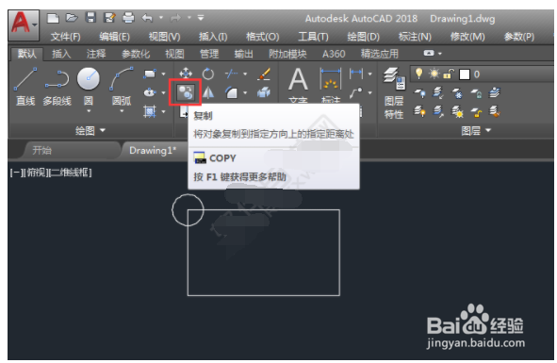The height and width of the screenshot is (363, 557).
Task: Expand the Trim tool dropdown arrow
Action: tap(245, 74)
